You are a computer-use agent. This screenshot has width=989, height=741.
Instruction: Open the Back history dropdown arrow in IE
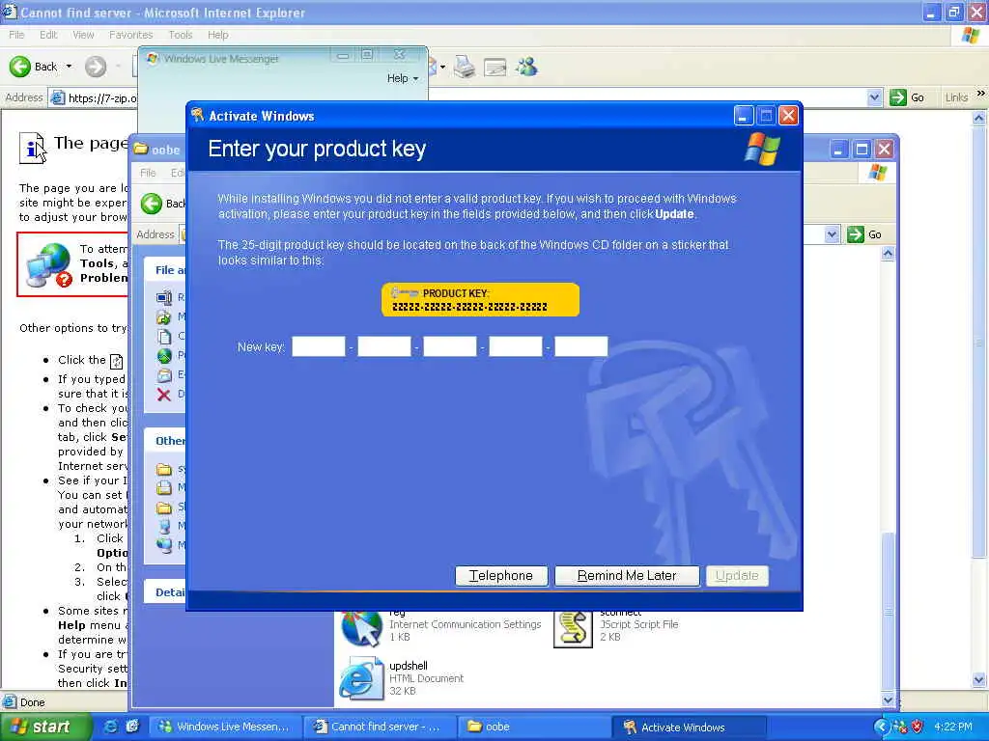(x=69, y=67)
